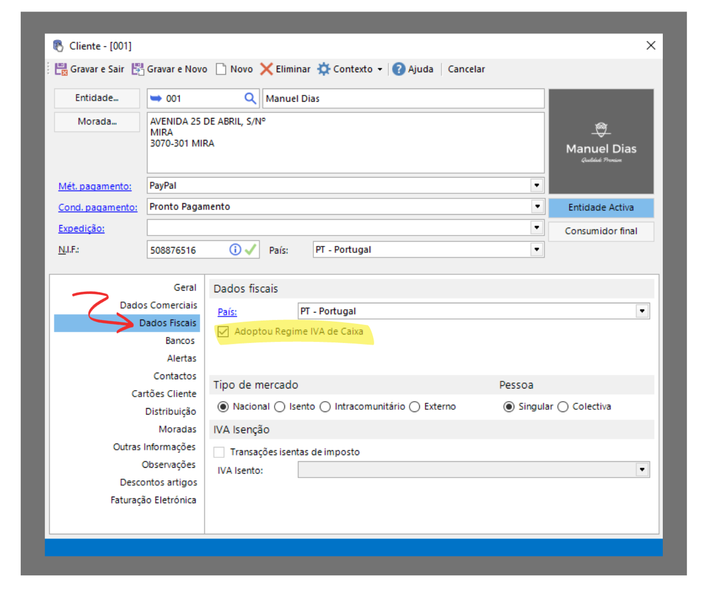Screen dimensions: 707x589
Task: Click the Manuel Dias logo image
Action: click(x=601, y=142)
